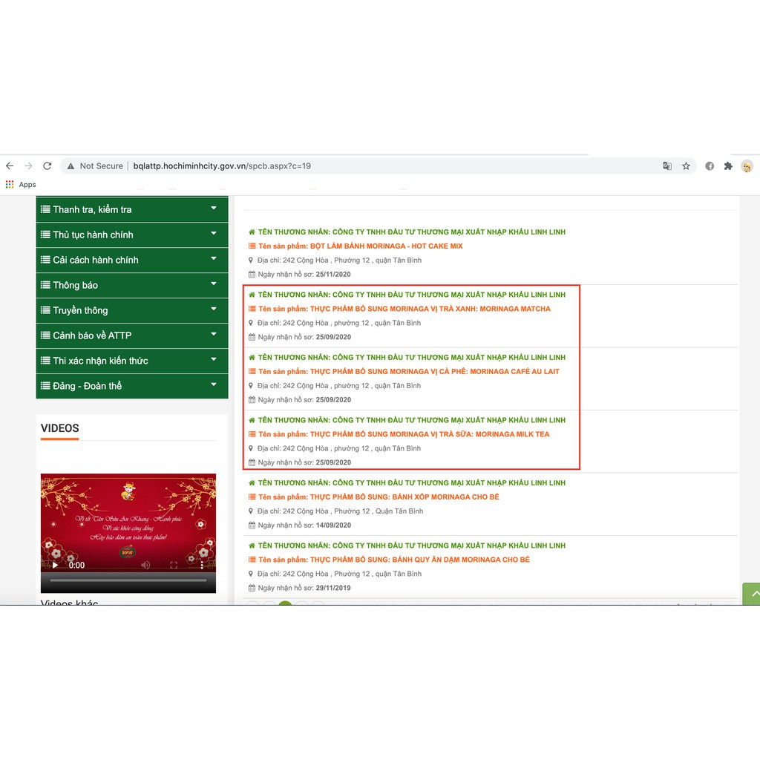Expand the Thi xác nhận kiến thức menu arrow
The image size is (760, 760).
[213, 360]
